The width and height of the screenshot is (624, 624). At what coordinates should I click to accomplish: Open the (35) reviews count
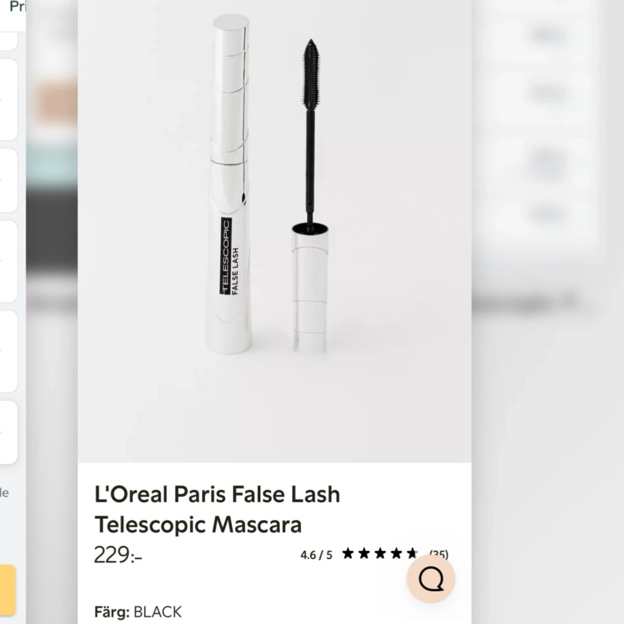[x=439, y=554]
